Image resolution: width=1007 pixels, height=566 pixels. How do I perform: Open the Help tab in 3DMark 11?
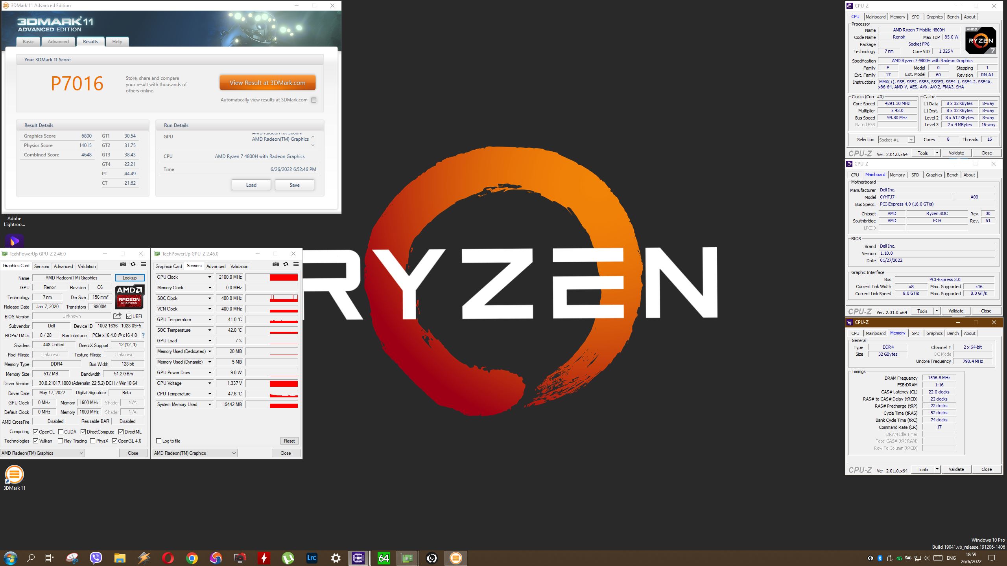click(x=117, y=42)
